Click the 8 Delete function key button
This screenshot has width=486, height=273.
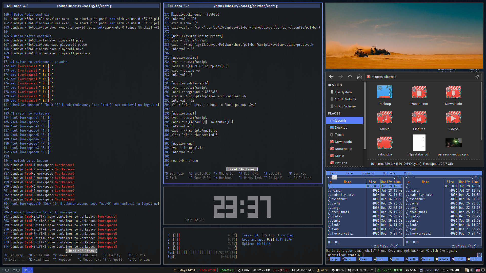(x=443, y=259)
